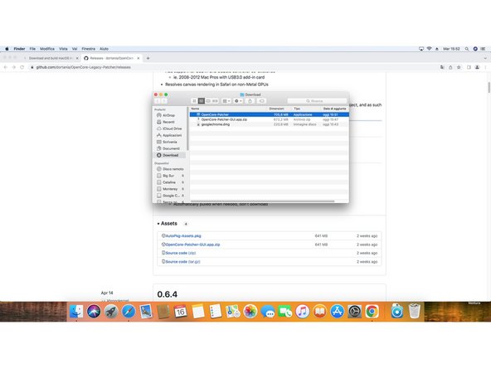Collapse the Assets section

pos(168,224)
